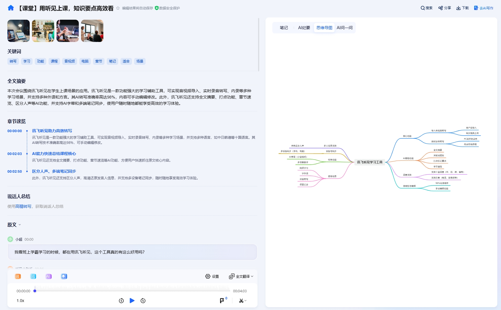Add a flag marker at current time
The width and height of the screenshot is (501, 310).
[x=222, y=301]
